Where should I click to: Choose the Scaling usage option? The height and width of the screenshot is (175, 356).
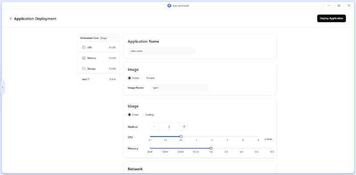click(142, 115)
